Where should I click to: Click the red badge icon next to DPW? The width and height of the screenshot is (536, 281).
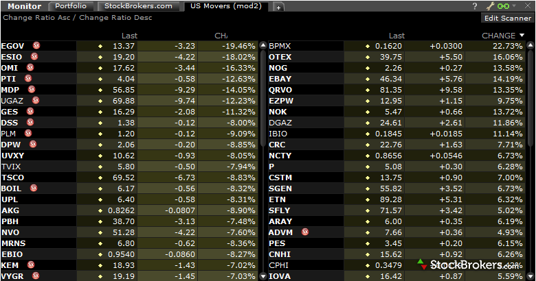33,144
